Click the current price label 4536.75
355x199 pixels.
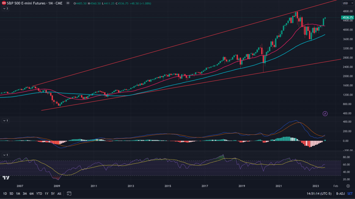347,17
